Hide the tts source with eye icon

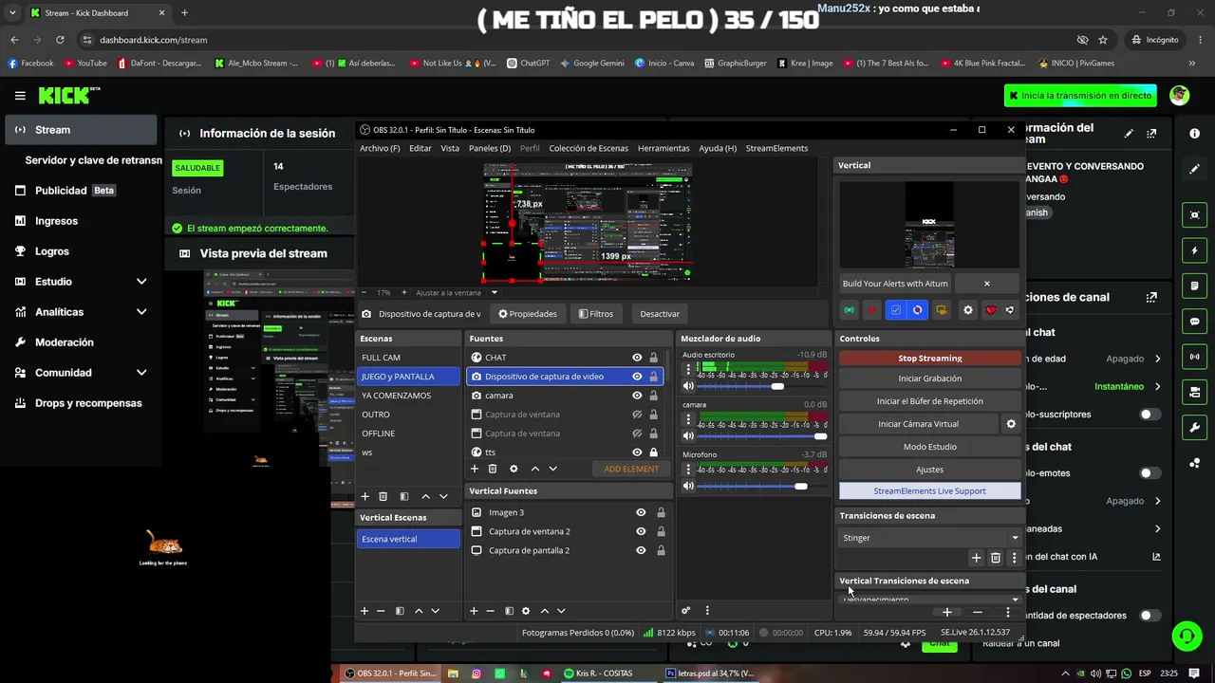click(637, 452)
